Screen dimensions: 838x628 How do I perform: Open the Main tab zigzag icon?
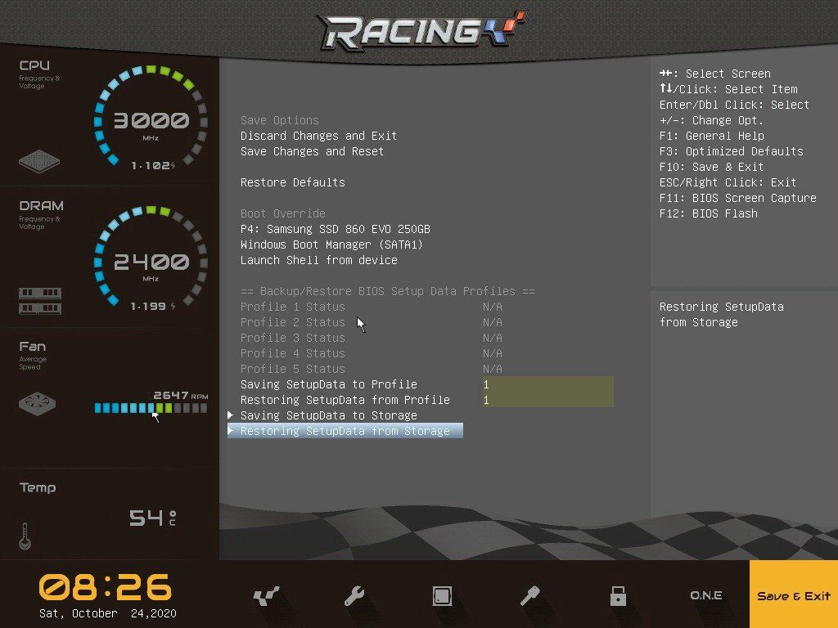267,596
